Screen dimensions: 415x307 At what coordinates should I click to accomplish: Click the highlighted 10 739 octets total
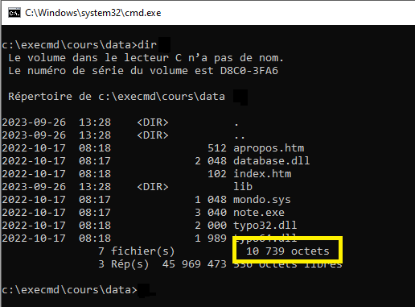[288, 251]
